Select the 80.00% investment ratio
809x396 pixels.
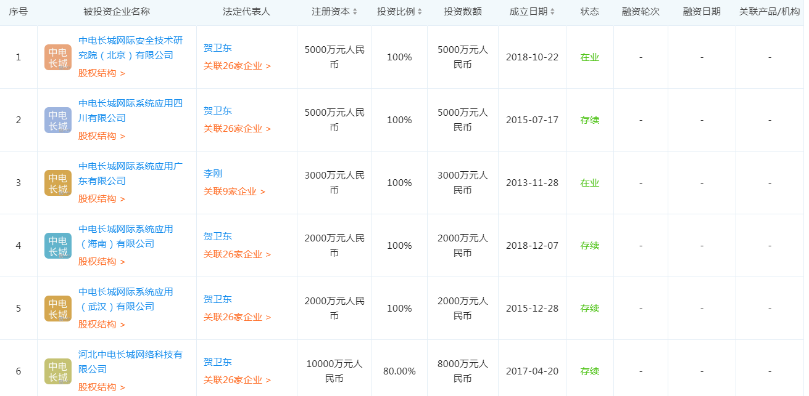point(399,371)
